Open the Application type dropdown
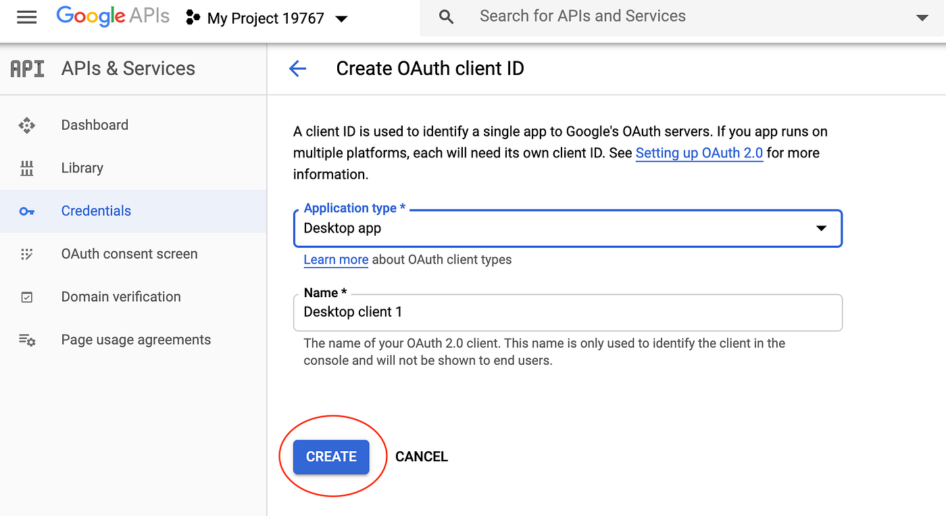Image resolution: width=946 pixels, height=516 pixels. pyautogui.click(x=568, y=228)
